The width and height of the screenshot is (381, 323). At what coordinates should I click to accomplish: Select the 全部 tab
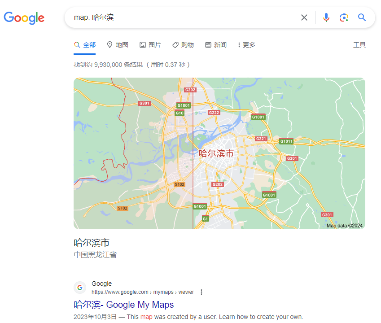[85, 45]
